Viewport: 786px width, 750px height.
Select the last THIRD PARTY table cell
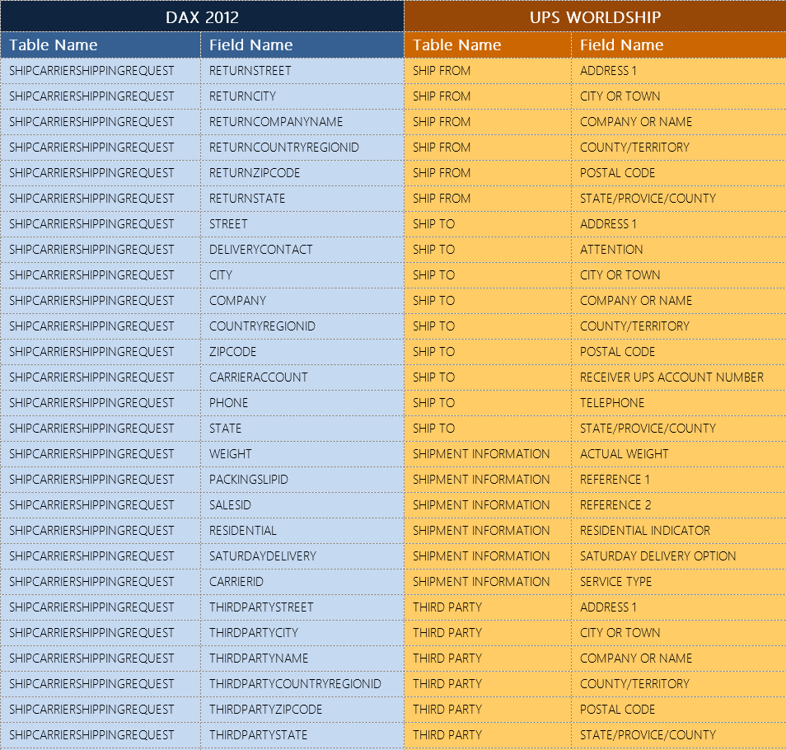point(440,734)
